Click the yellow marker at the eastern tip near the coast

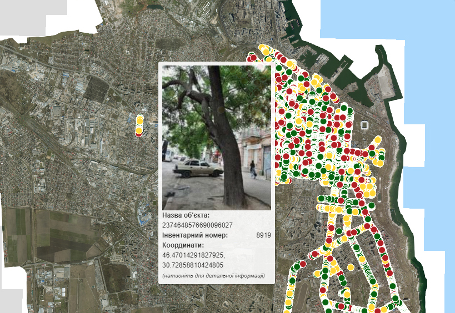[378, 140]
